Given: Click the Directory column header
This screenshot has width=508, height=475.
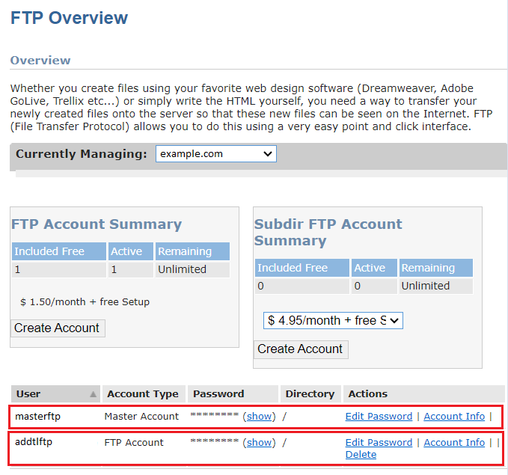Looking at the screenshot, I should click(x=310, y=394).
